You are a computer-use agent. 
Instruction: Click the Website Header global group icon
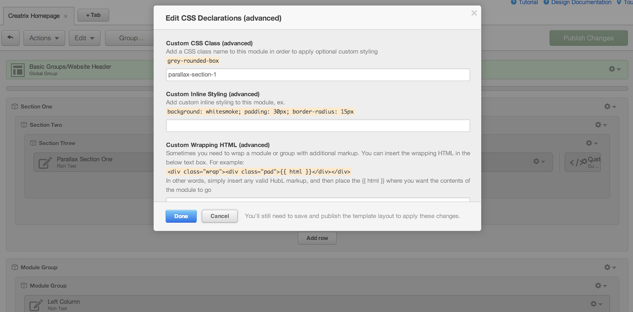(x=18, y=70)
